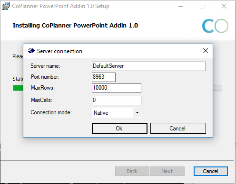Click the MaxCells: label
The image size is (236, 184).
(x=41, y=100)
